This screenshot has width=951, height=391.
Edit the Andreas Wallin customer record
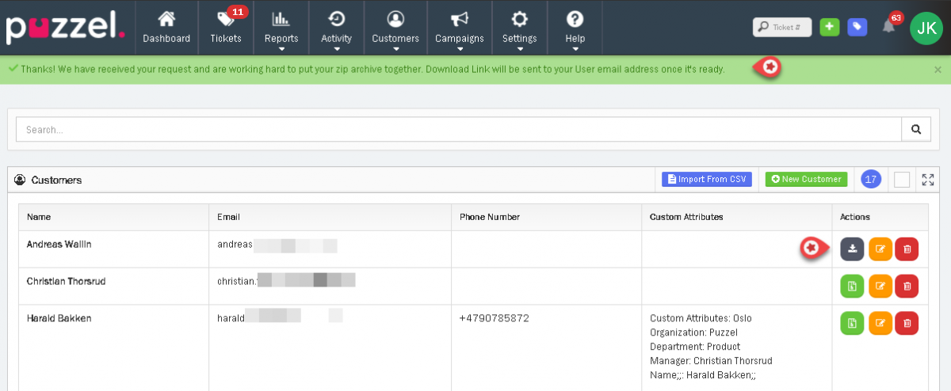pyautogui.click(x=880, y=249)
